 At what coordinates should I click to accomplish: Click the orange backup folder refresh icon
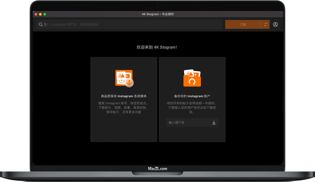[192, 78]
